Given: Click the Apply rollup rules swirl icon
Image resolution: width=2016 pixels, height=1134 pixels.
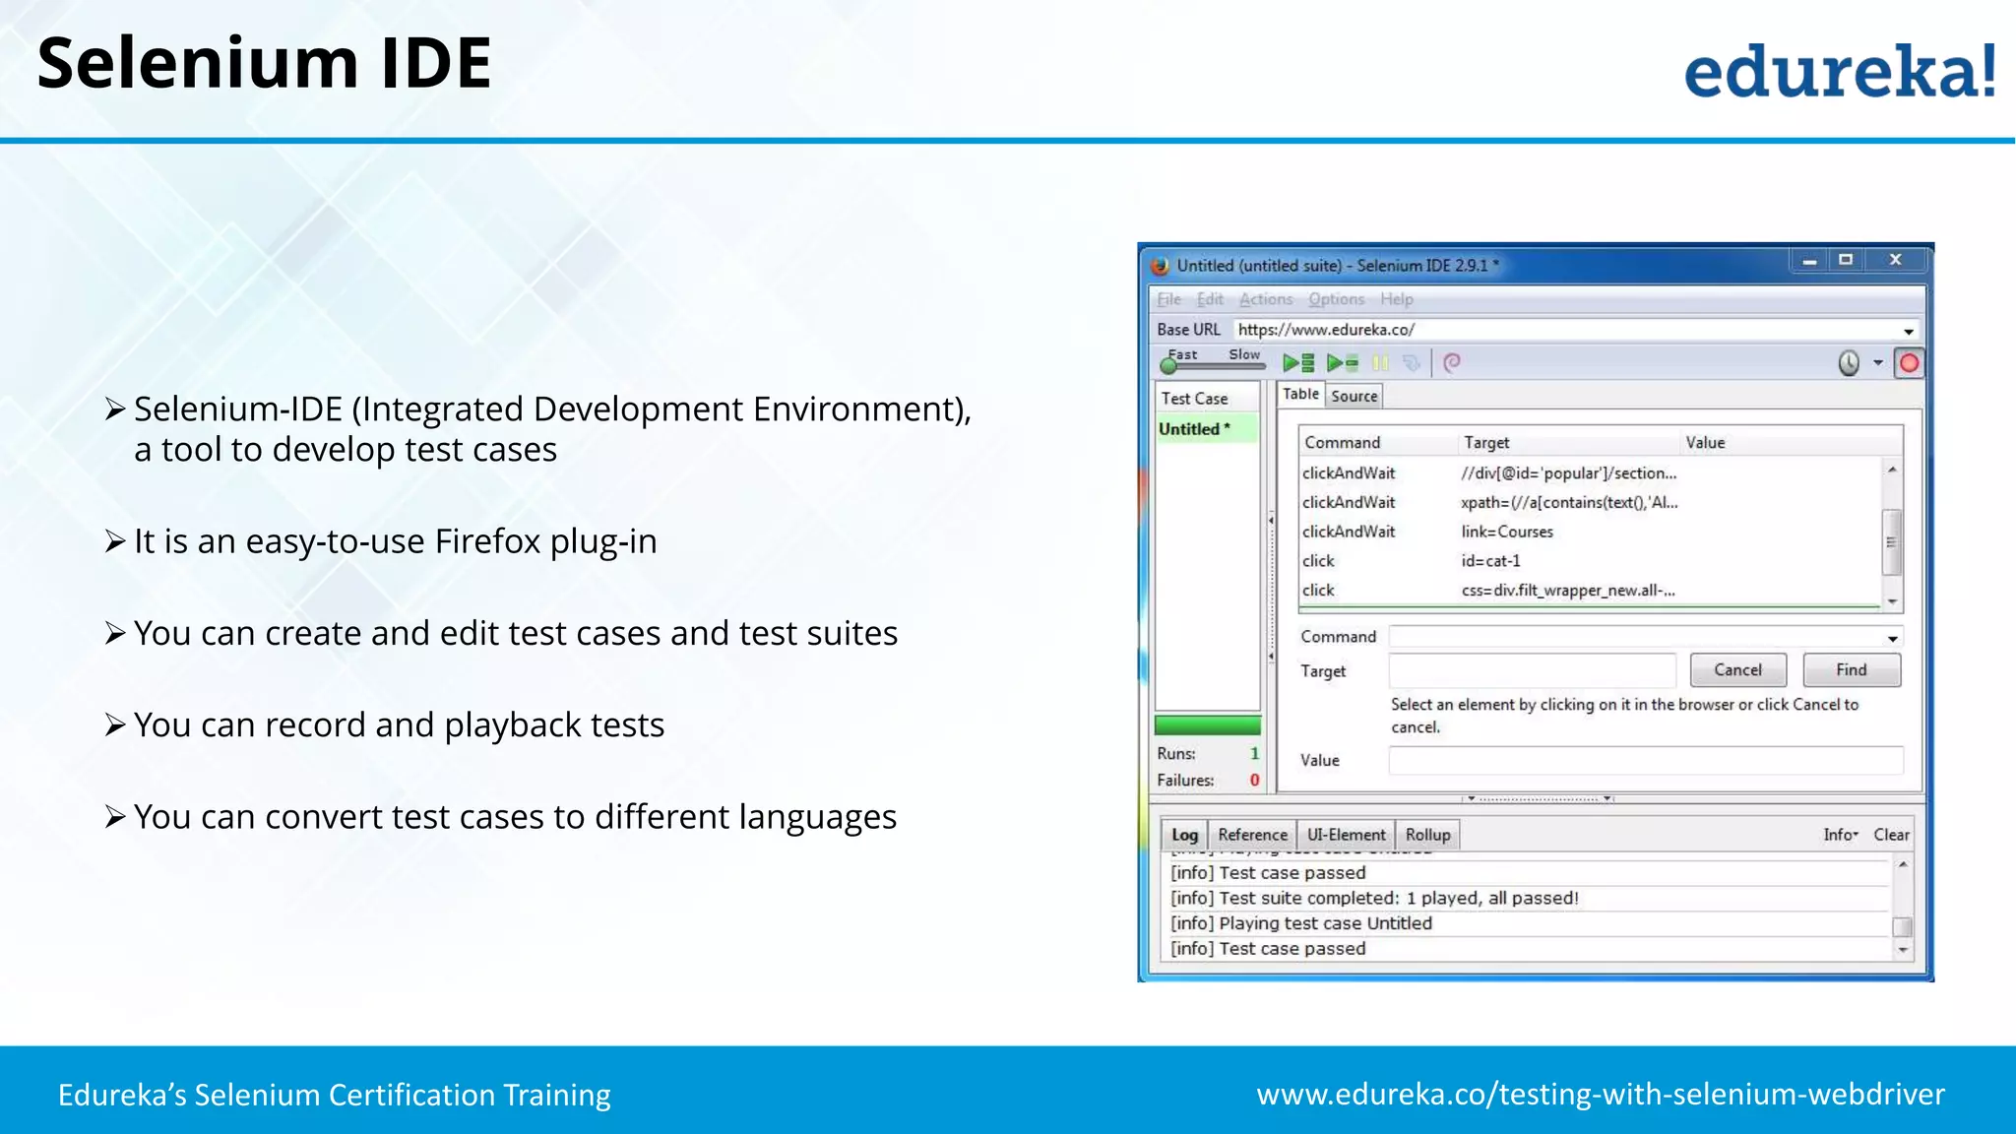Looking at the screenshot, I should (1451, 363).
